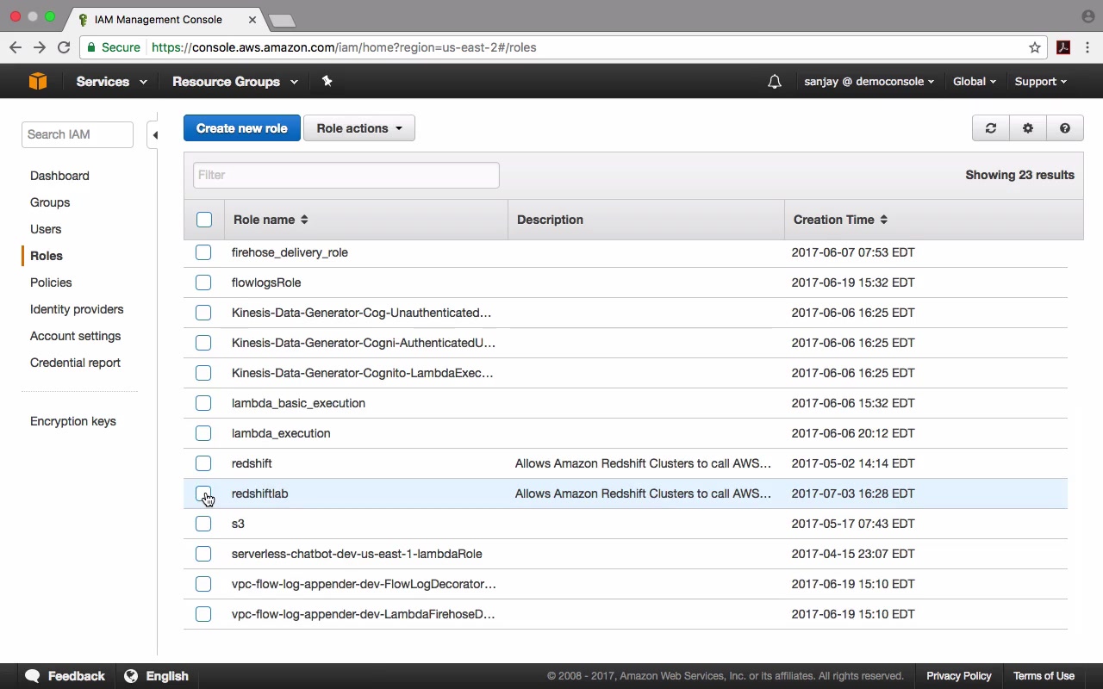Open the Support dropdown
The height and width of the screenshot is (689, 1103).
1040,82
